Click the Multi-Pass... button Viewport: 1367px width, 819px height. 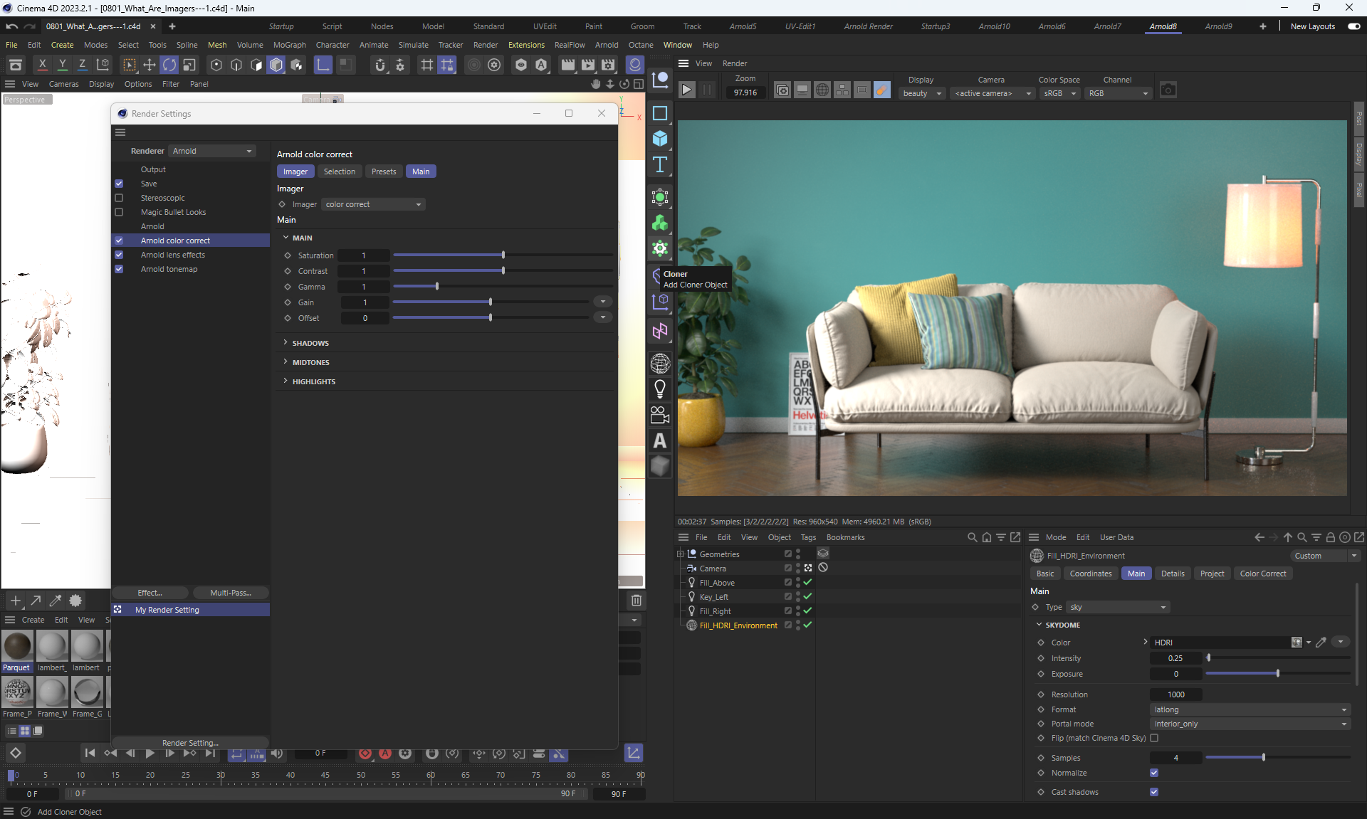pyautogui.click(x=230, y=593)
